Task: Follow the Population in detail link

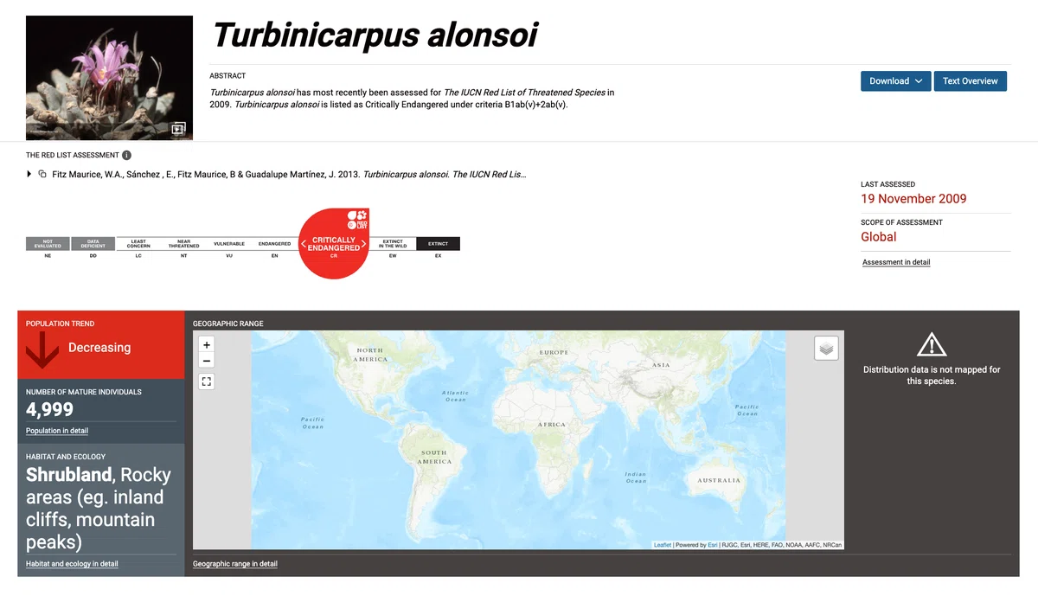Action: pos(57,431)
